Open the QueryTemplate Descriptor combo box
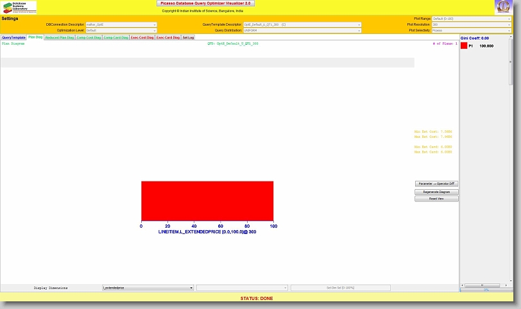This screenshot has width=521, height=309. point(302,24)
